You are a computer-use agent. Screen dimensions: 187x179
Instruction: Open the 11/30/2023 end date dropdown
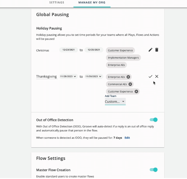94,76
